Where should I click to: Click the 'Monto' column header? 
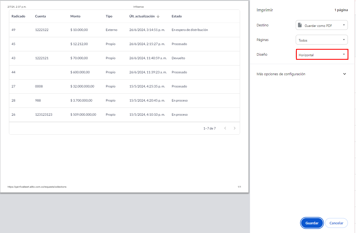75,16
